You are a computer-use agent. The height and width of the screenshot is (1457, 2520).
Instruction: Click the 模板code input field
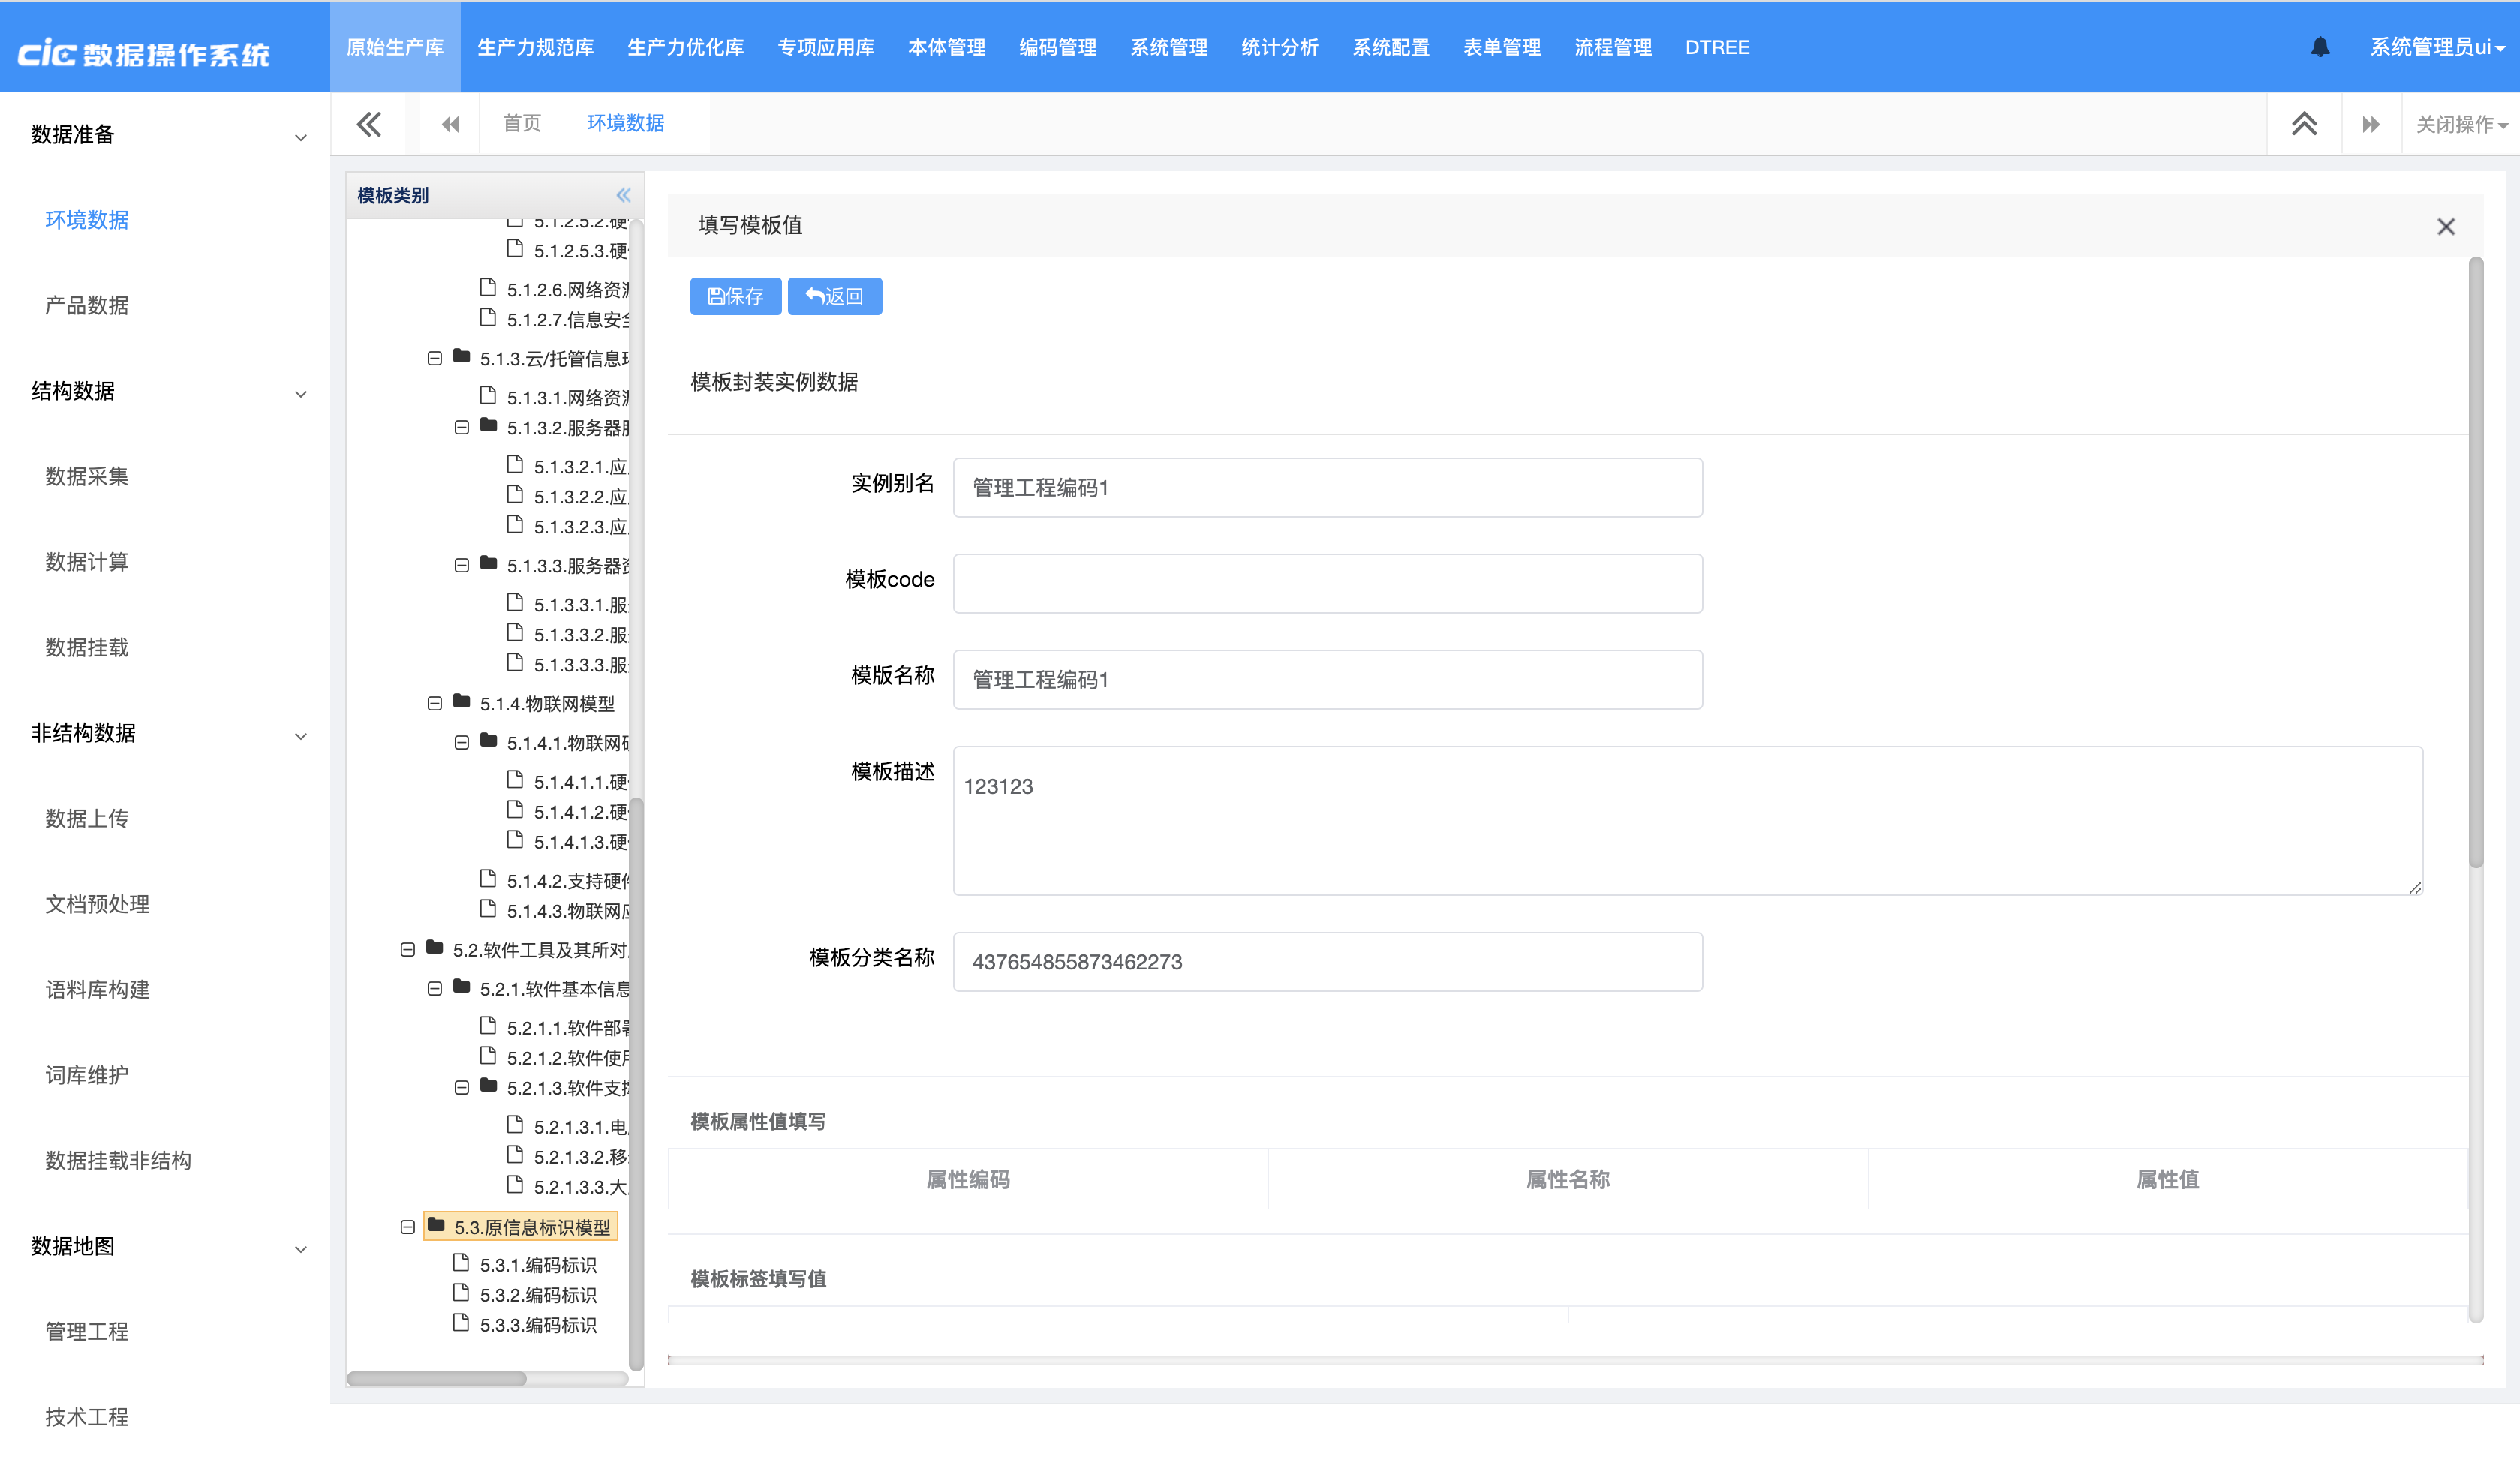[1327, 584]
